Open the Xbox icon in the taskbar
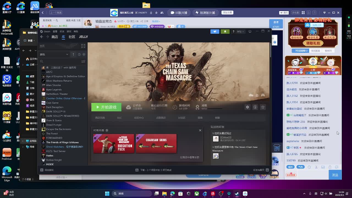Image resolution: width=352 pixels, height=198 pixels. (197, 194)
